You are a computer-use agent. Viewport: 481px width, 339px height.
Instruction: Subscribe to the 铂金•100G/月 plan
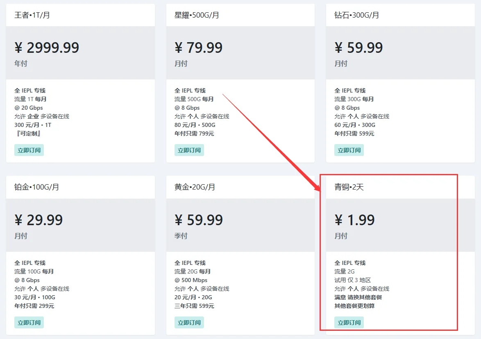pyautogui.click(x=29, y=323)
